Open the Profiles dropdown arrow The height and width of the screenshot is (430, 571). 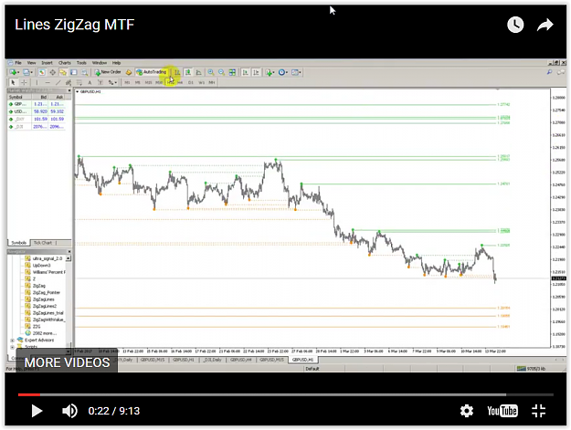point(32,72)
